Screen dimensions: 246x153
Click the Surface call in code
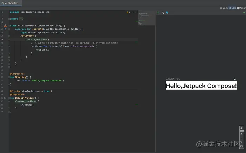point(35,46)
